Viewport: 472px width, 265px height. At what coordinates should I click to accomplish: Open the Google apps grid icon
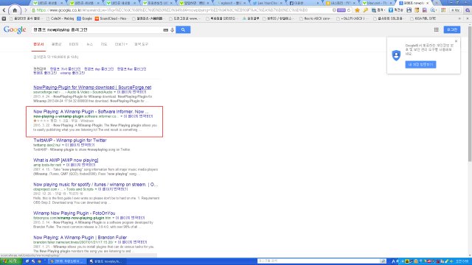436,29
